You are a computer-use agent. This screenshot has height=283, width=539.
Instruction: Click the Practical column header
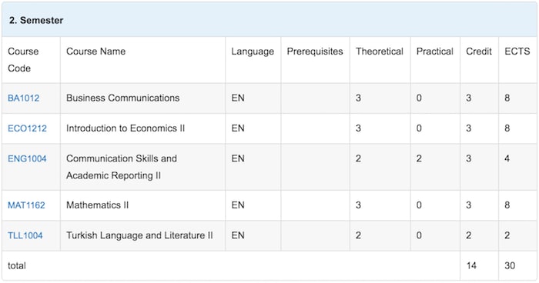pyautogui.click(x=435, y=52)
